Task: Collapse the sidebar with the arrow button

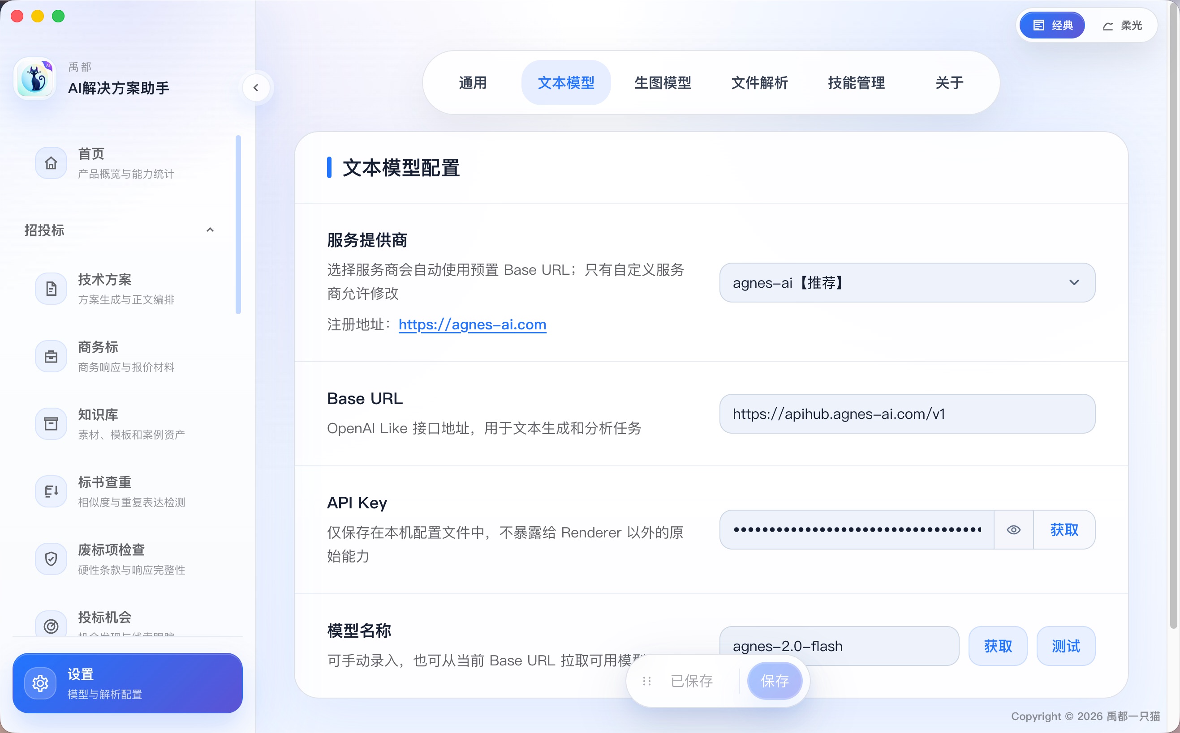Action: pyautogui.click(x=256, y=88)
